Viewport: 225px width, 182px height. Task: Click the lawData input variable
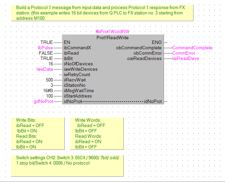click(x=45, y=69)
